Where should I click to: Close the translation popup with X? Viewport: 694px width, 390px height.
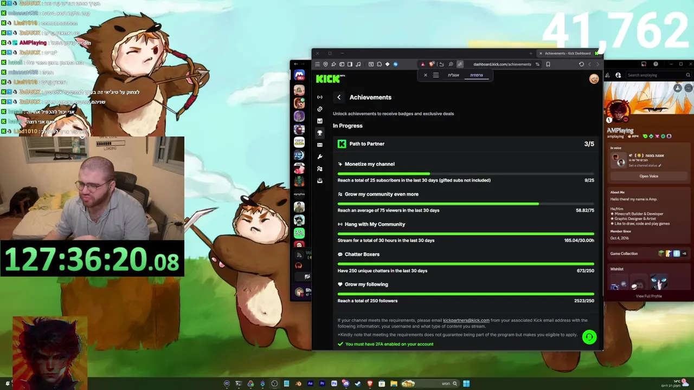click(426, 75)
